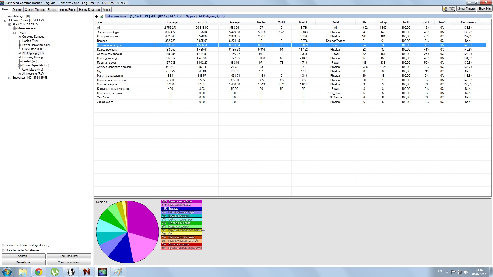Sort table by EncDPS column header
The height and width of the screenshot is (277, 493).
tap(202, 22)
